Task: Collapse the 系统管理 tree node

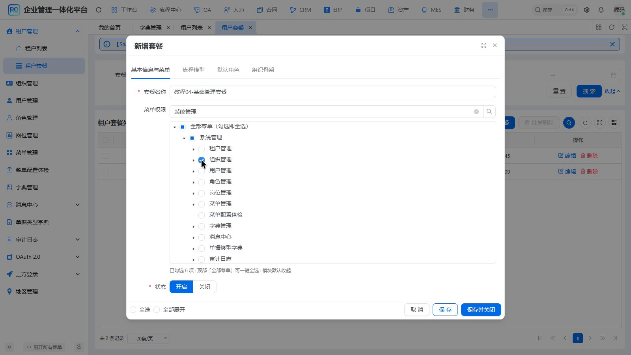Action: pyautogui.click(x=184, y=138)
